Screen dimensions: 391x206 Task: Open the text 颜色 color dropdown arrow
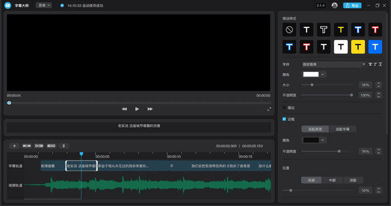point(322,74)
